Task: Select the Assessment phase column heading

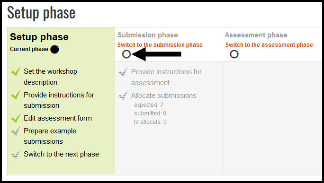Action: (256, 35)
